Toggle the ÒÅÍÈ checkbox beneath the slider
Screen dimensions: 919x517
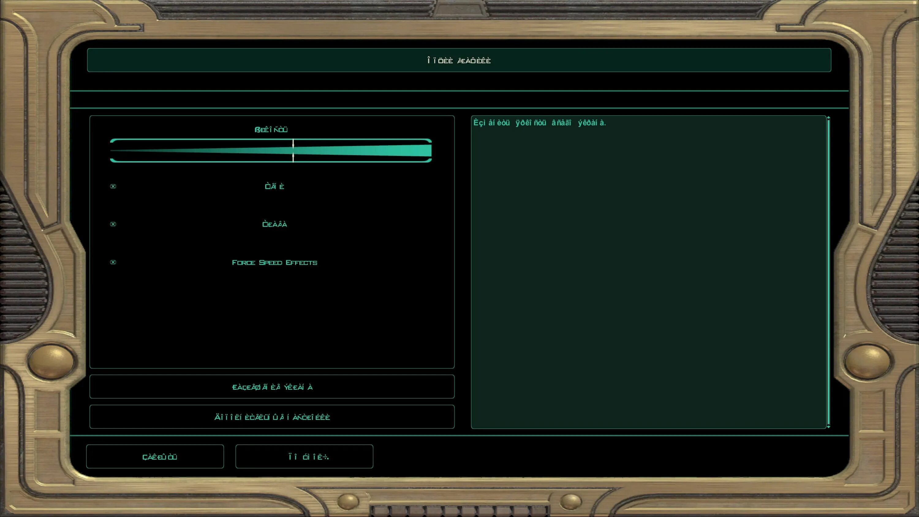pos(113,186)
